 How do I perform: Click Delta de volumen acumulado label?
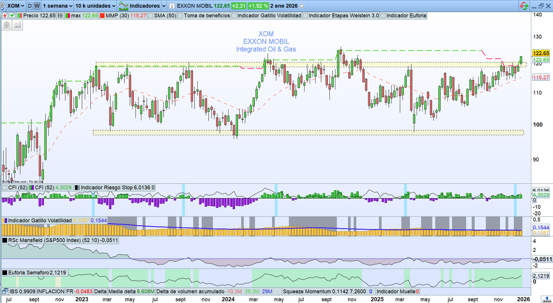(190, 291)
